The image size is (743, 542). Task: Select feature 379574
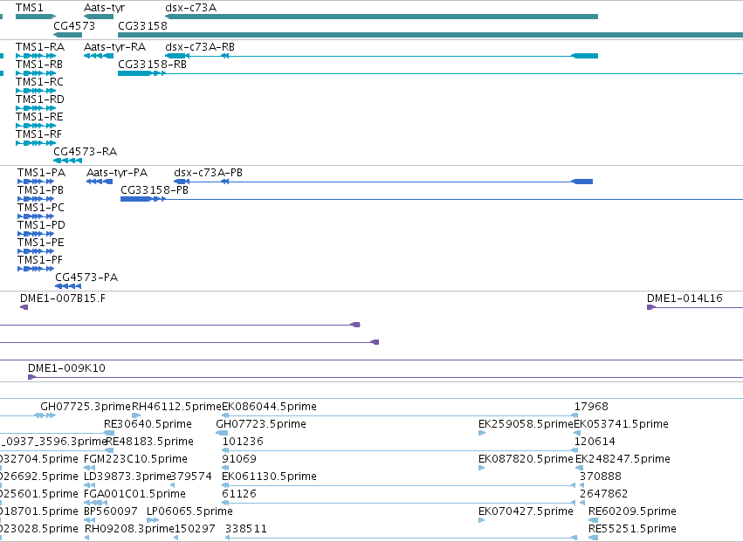191,477
